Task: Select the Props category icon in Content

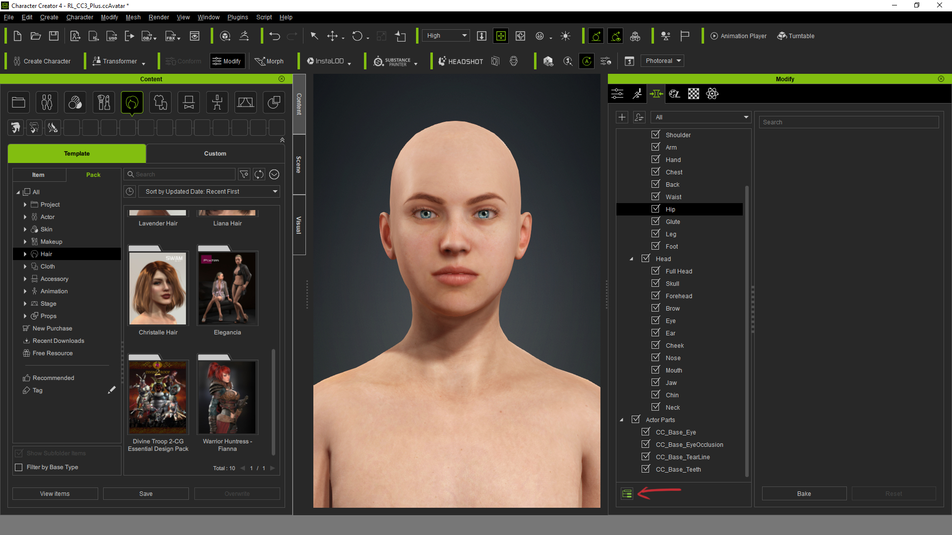Action: pos(274,103)
